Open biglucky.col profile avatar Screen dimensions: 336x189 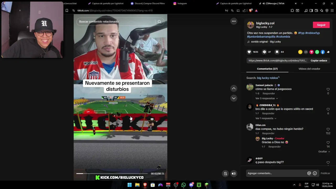pyautogui.click(x=250, y=25)
